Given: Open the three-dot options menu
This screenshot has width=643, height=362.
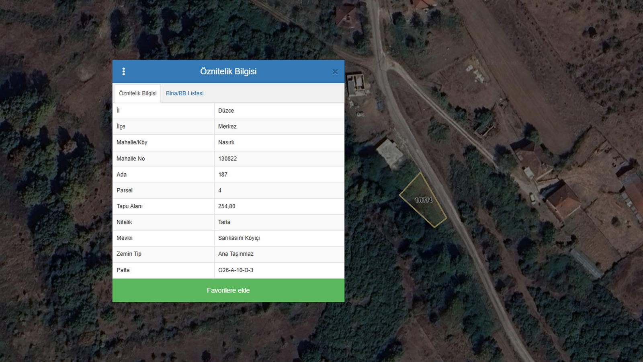Looking at the screenshot, I should (124, 72).
